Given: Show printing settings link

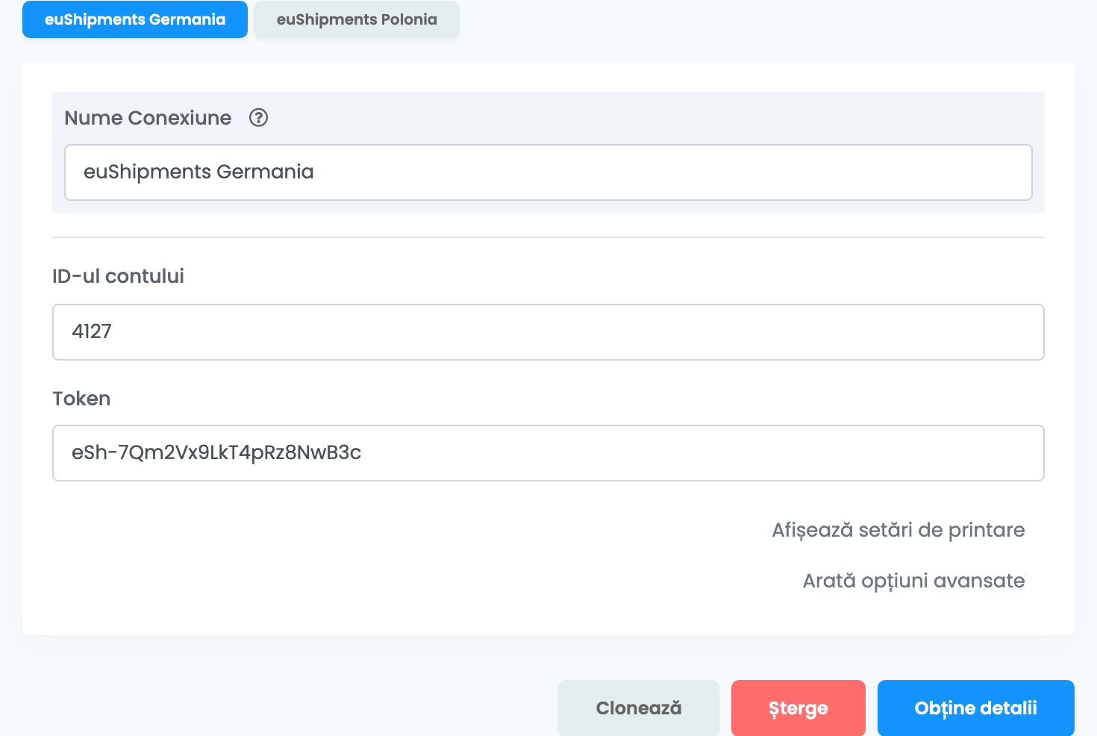Looking at the screenshot, I should tap(898, 530).
